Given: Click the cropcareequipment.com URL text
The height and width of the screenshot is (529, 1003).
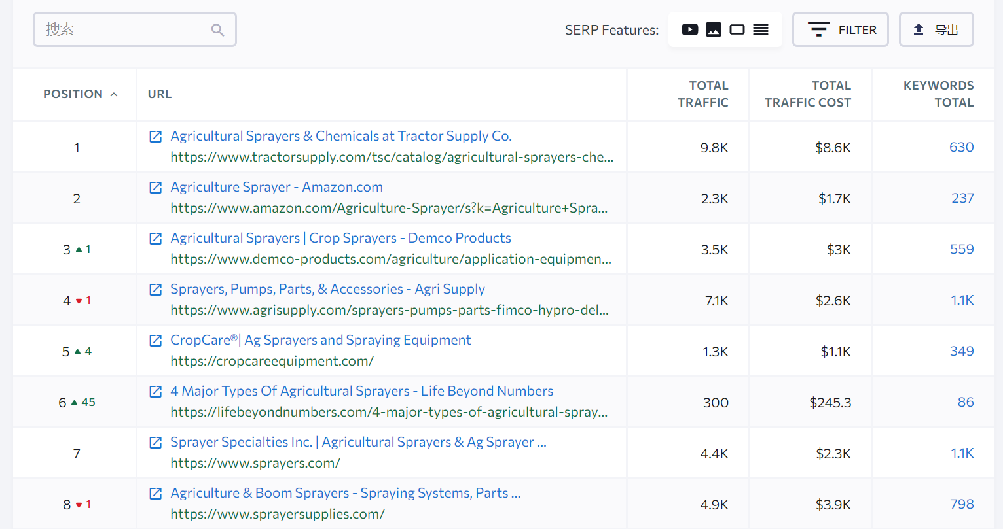Looking at the screenshot, I should pyautogui.click(x=272, y=361).
